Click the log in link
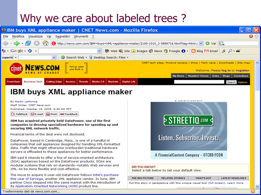261x195 pixels. (226, 70)
